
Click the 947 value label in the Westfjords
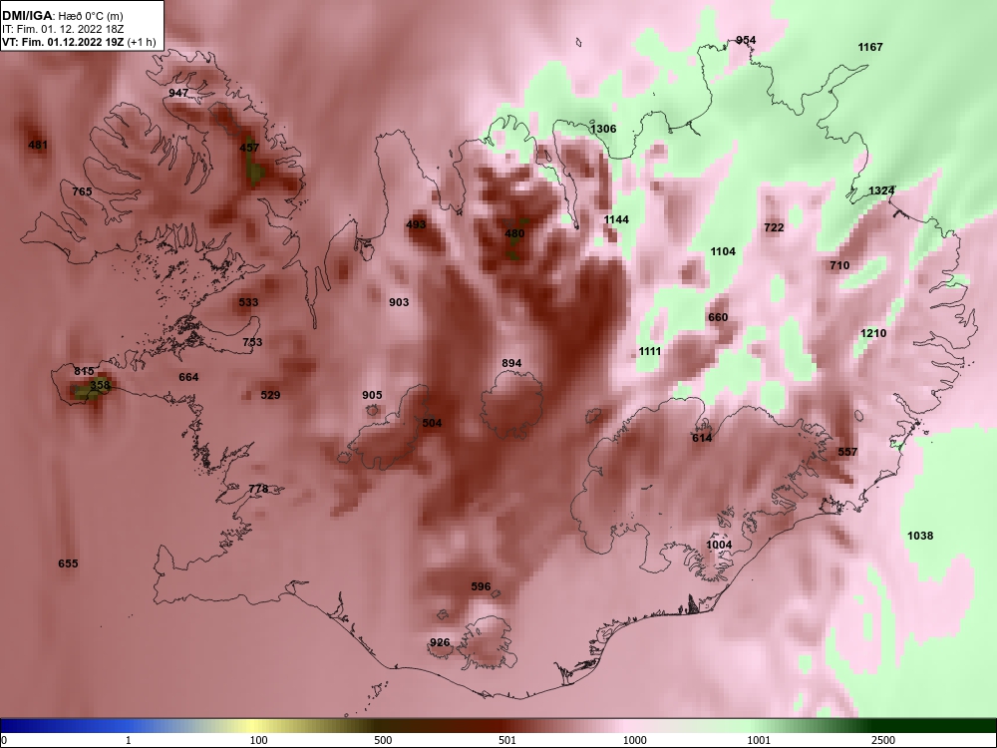tap(178, 93)
